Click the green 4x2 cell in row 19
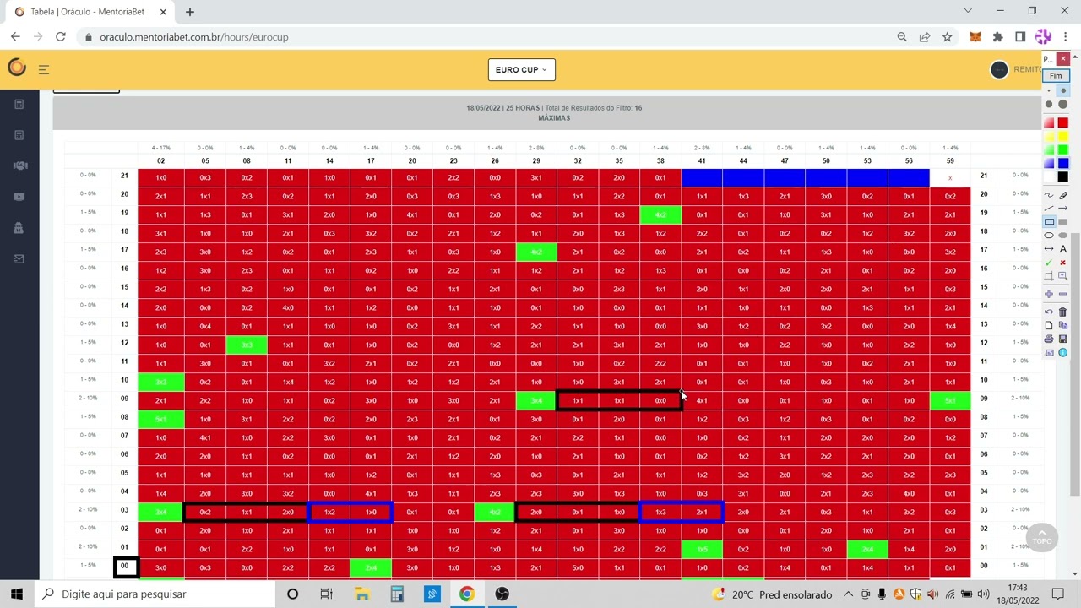 coord(660,214)
